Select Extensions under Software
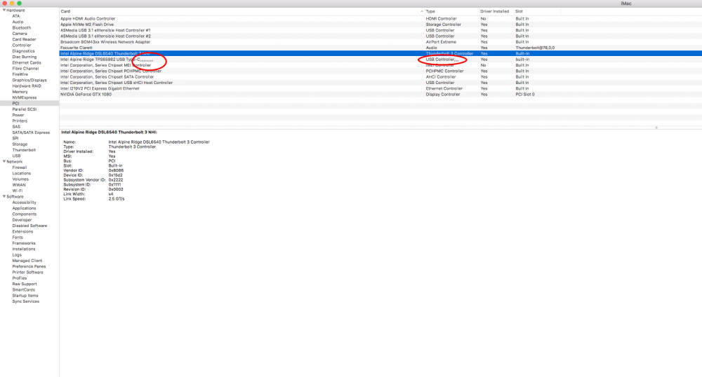Screen dimensions: 702x377 tap(22, 231)
